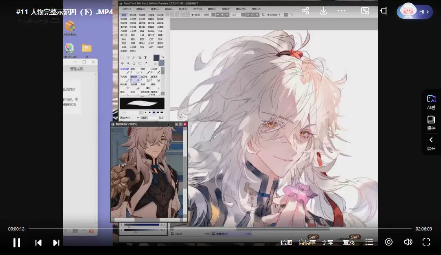The height and width of the screenshot is (255, 441).
Task: Open the 视图 View menu in SAI
Action: [226, 9]
